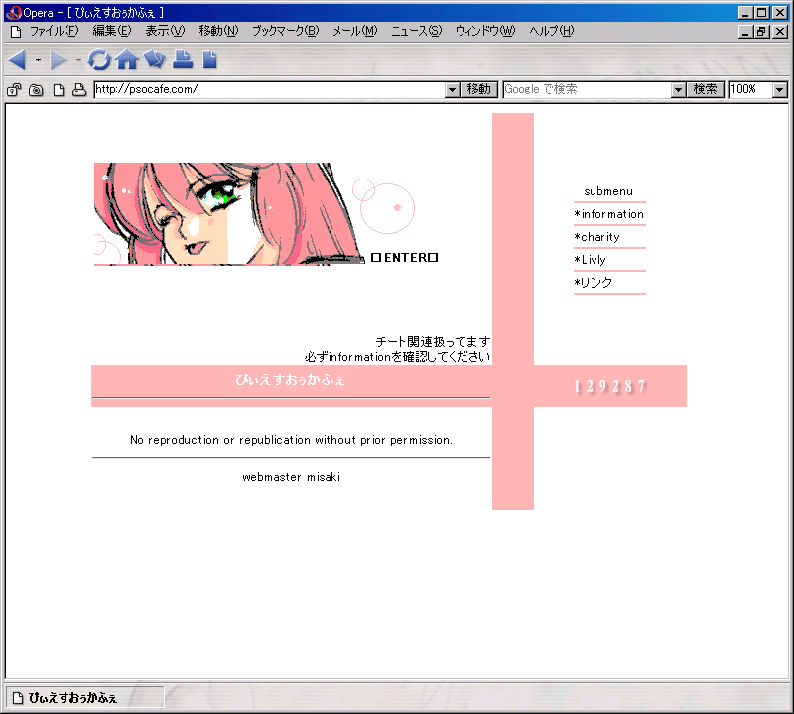Click the チート関連扱ってます text line
This screenshot has width=794, height=714.
(x=433, y=342)
